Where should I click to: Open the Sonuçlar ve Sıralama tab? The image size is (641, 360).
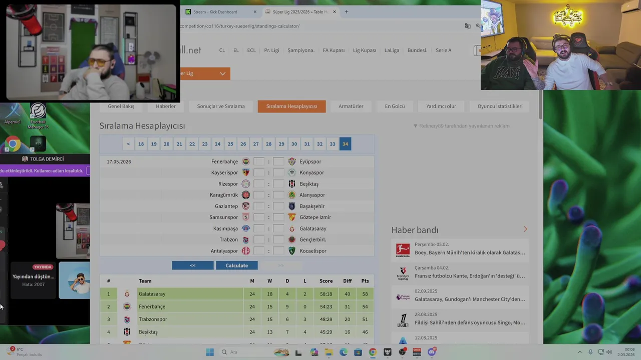pos(221,106)
